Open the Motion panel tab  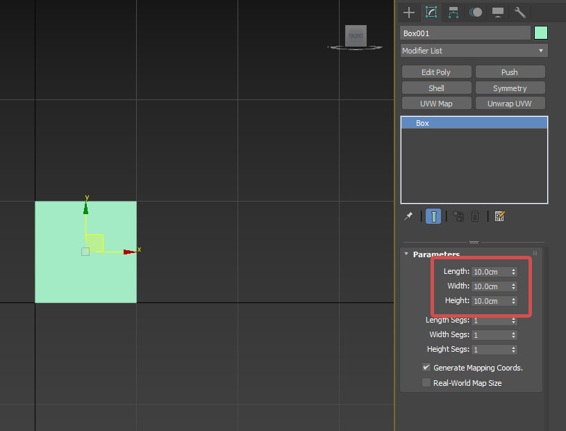(x=476, y=13)
